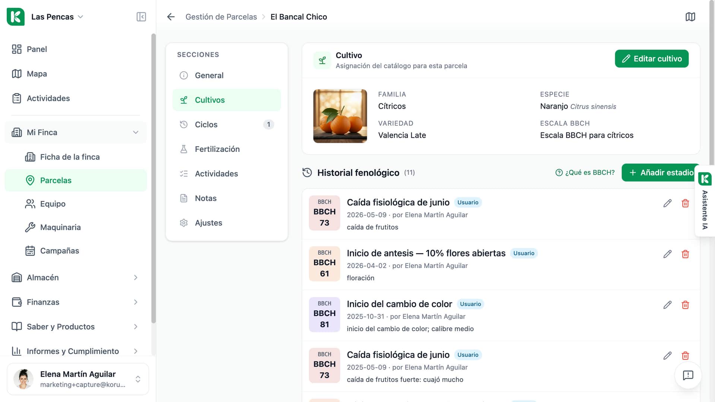Click the sidebar vertical scrollbar
The height and width of the screenshot is (402, 715).
tap(153, 179)
